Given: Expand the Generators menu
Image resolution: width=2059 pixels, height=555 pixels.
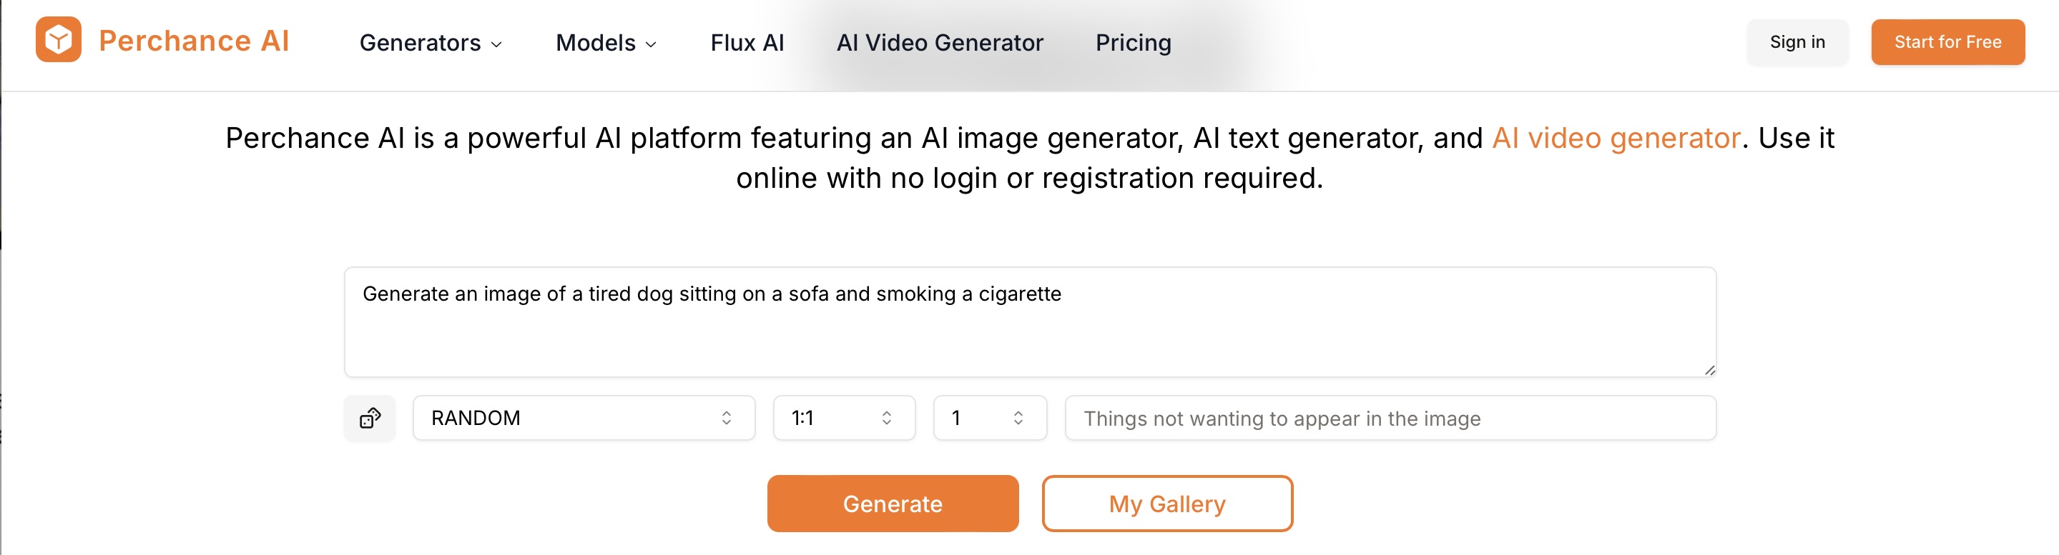Looking at the screenshot, I should coord(430,42).
